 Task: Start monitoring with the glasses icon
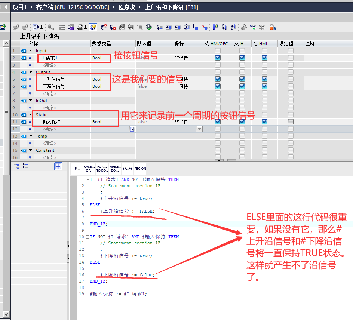point(253,28)
